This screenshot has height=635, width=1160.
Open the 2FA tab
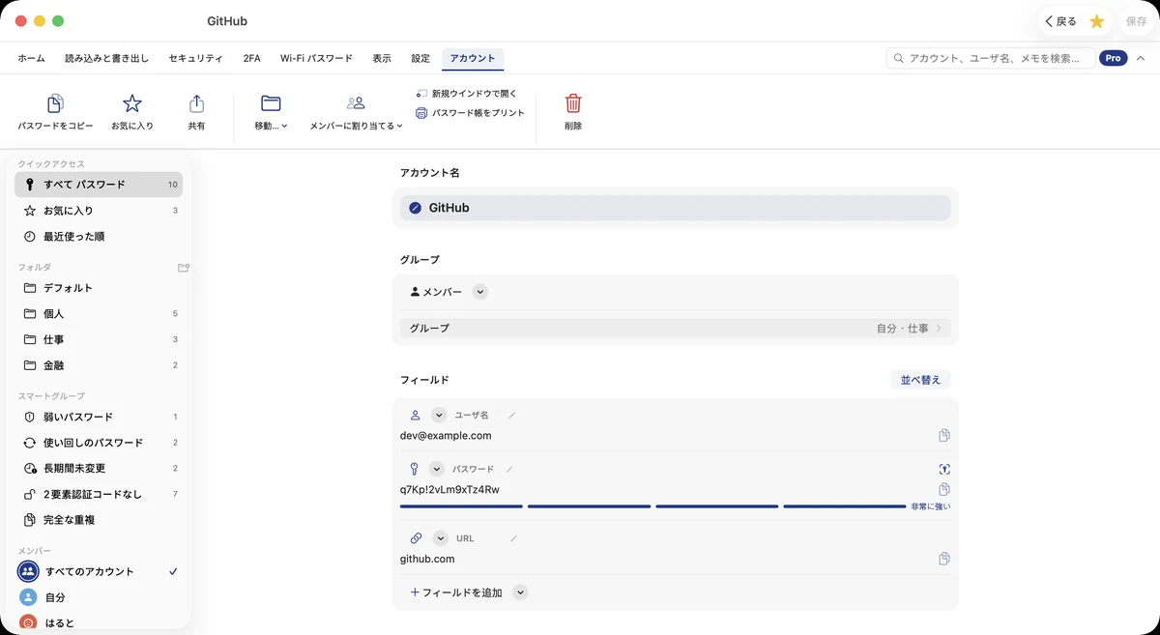tap(251, 59)
